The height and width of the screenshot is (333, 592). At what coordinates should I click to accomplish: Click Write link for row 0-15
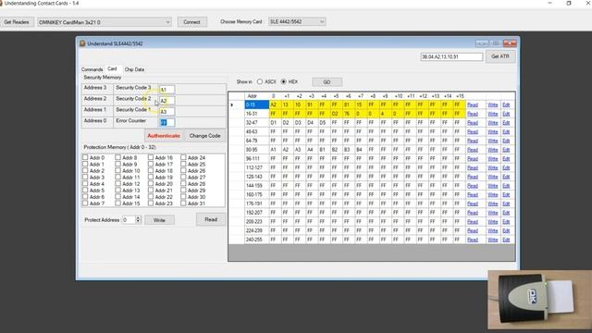coord(493,105)
